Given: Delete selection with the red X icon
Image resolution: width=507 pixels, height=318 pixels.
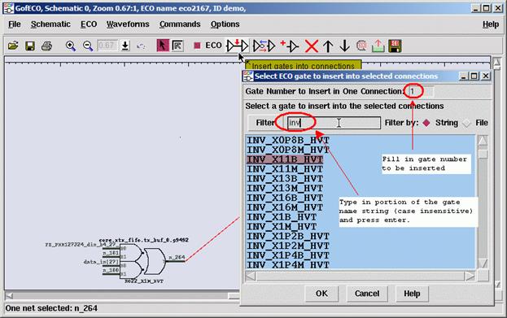Looking at the screenshot, I should coord(312,46).
